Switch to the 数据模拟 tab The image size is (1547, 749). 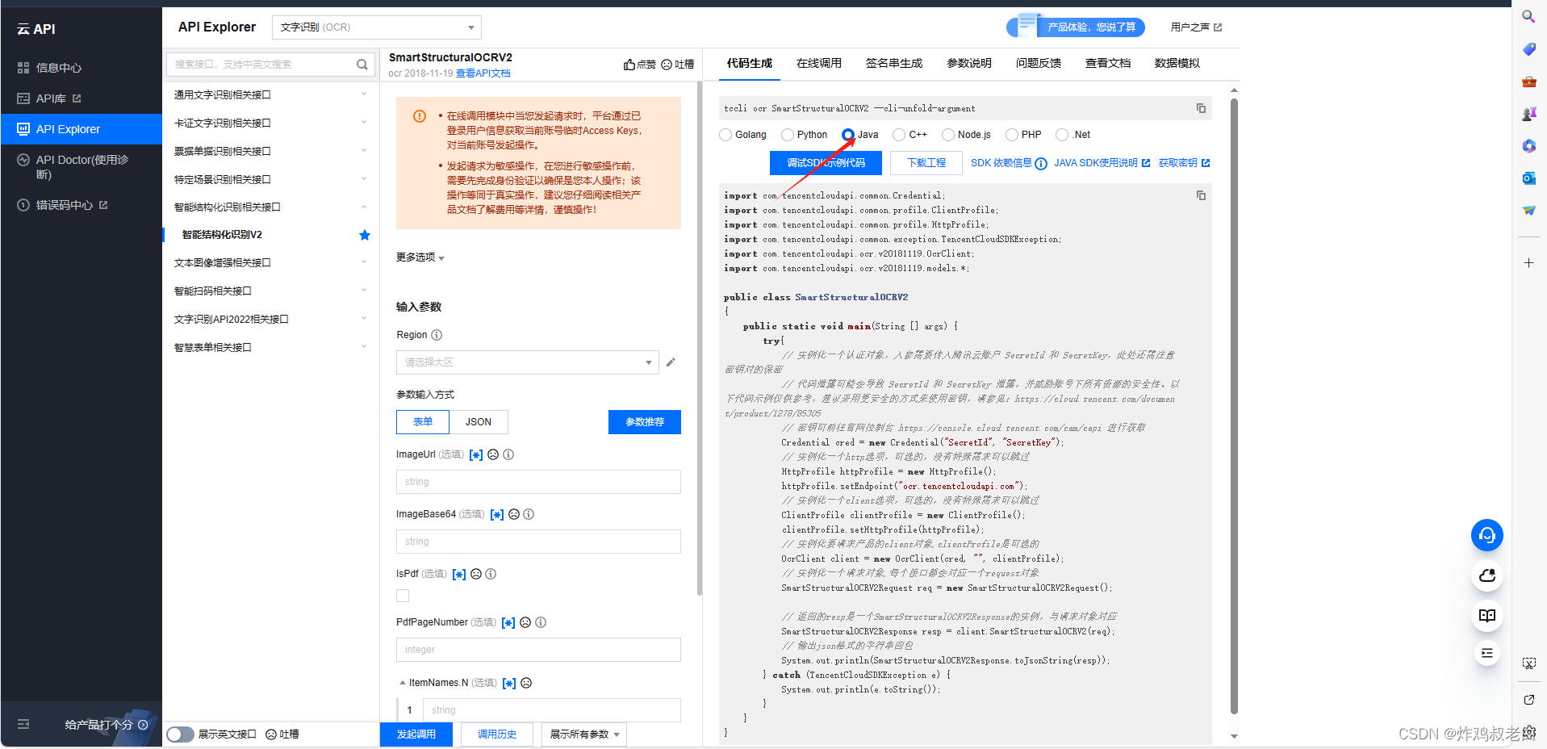click(1177, 63)
